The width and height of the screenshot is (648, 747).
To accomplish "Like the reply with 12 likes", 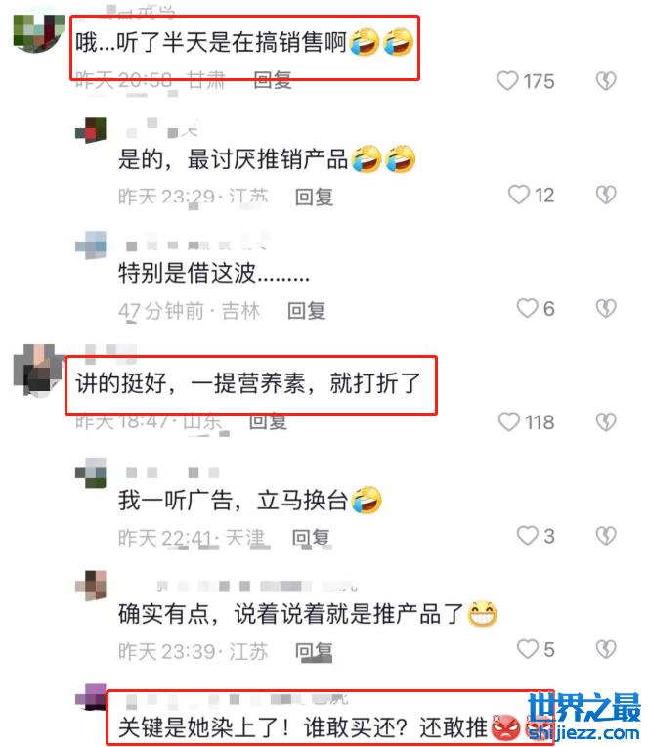I will click(518, 195).
